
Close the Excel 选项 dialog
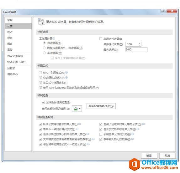(x=172, y=11)
